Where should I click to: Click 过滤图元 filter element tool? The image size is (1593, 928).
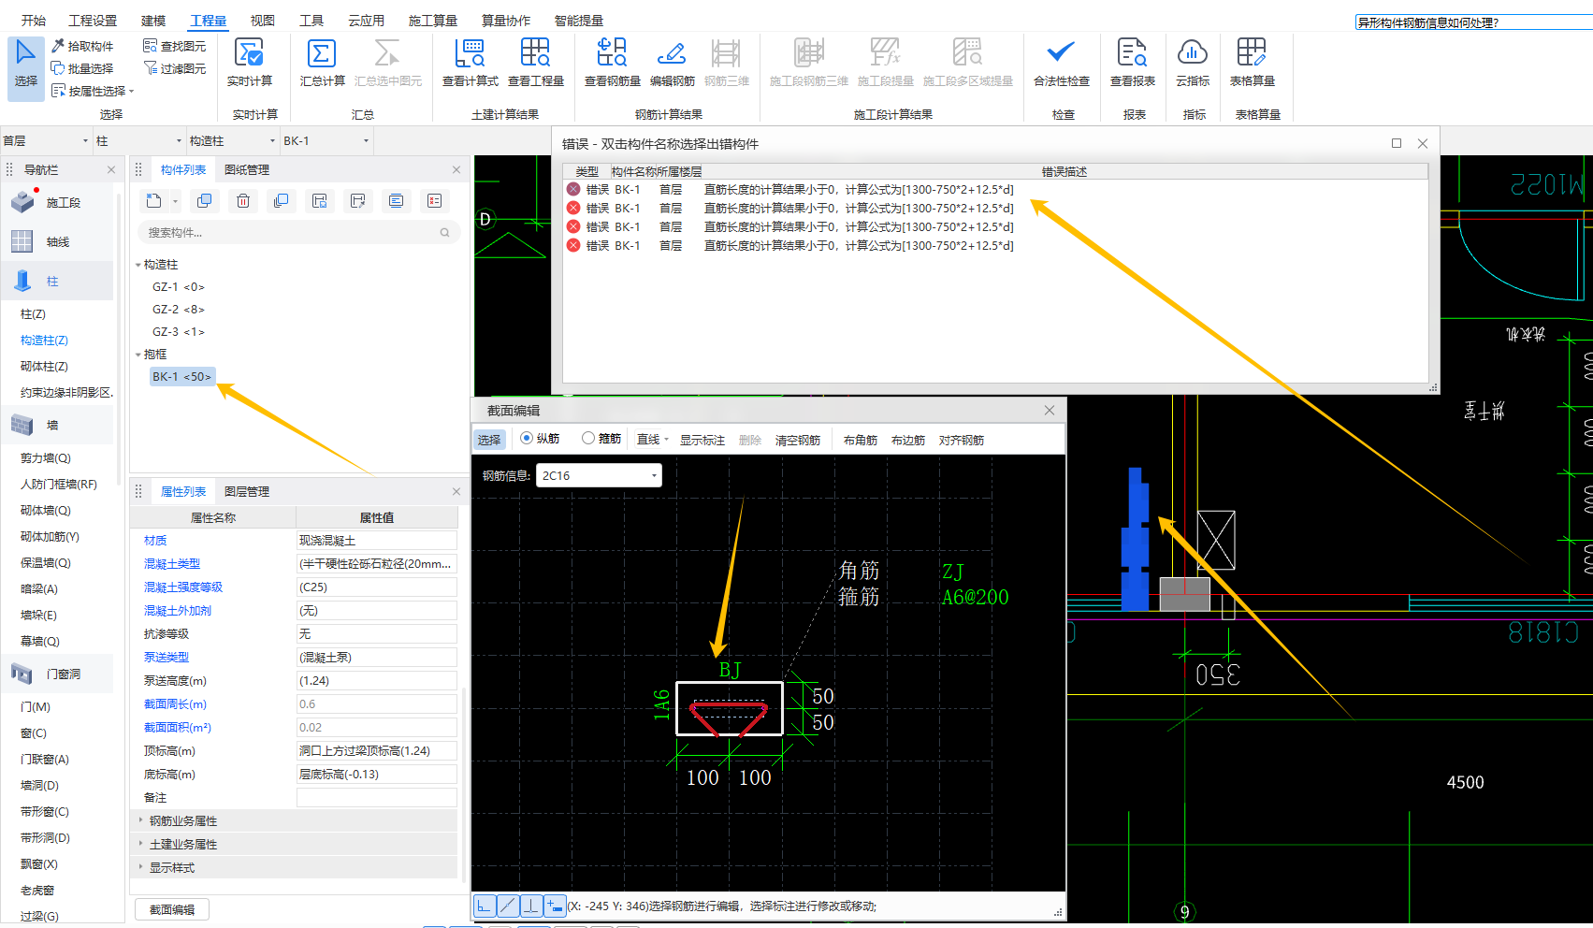point(175,68)
